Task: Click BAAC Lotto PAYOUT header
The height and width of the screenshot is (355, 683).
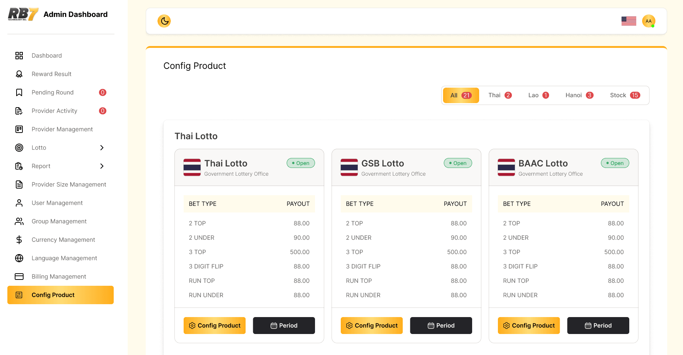Action: coord(612,204)
